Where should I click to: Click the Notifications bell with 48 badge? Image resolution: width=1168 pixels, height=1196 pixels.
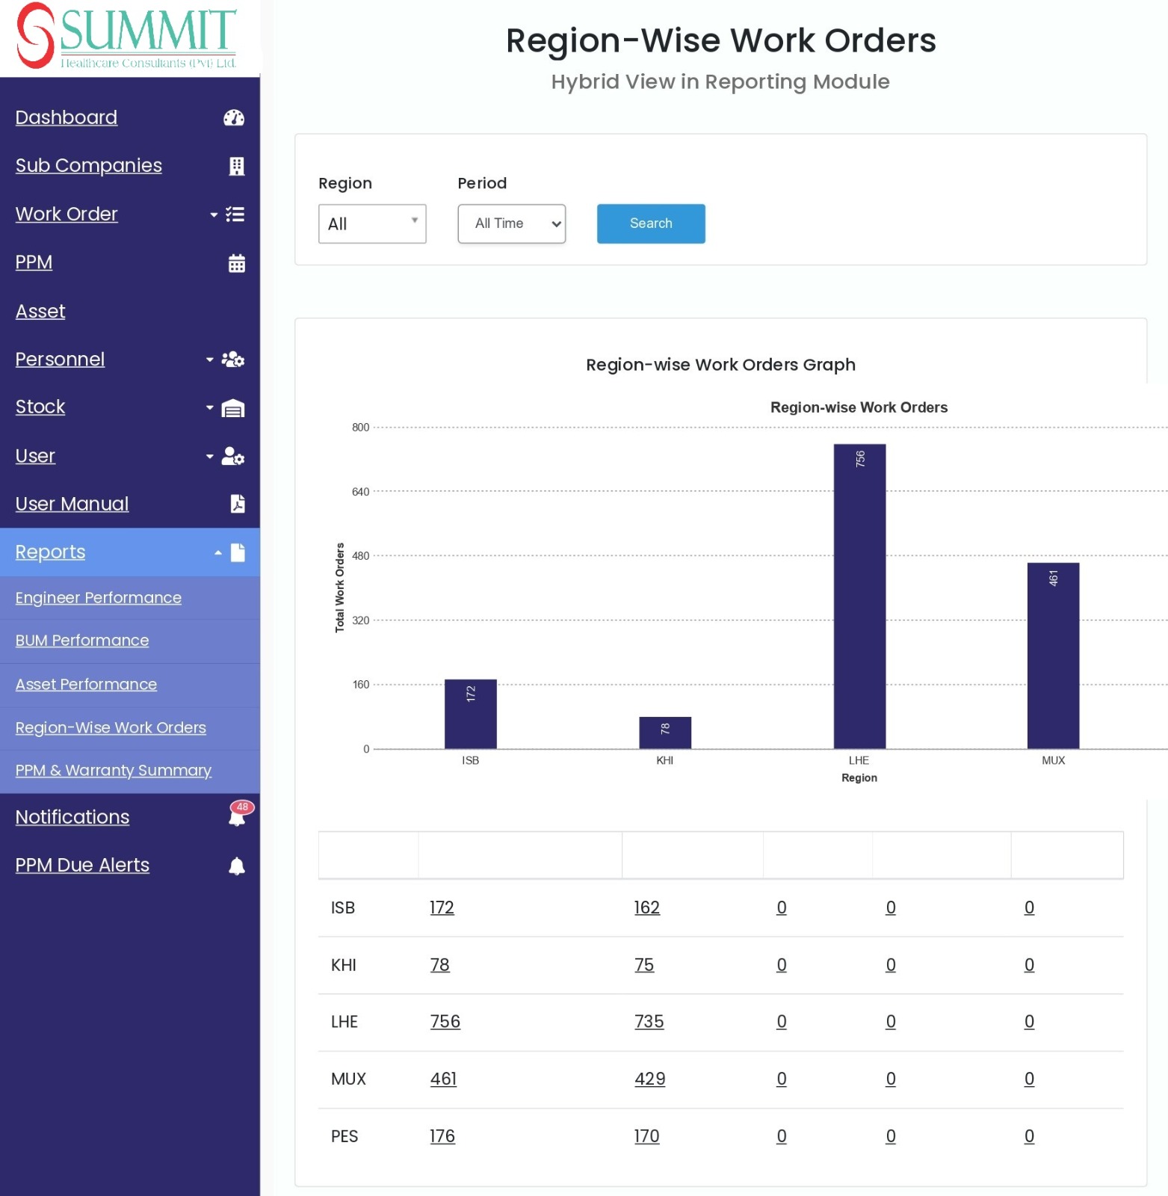tap(239, 814)
